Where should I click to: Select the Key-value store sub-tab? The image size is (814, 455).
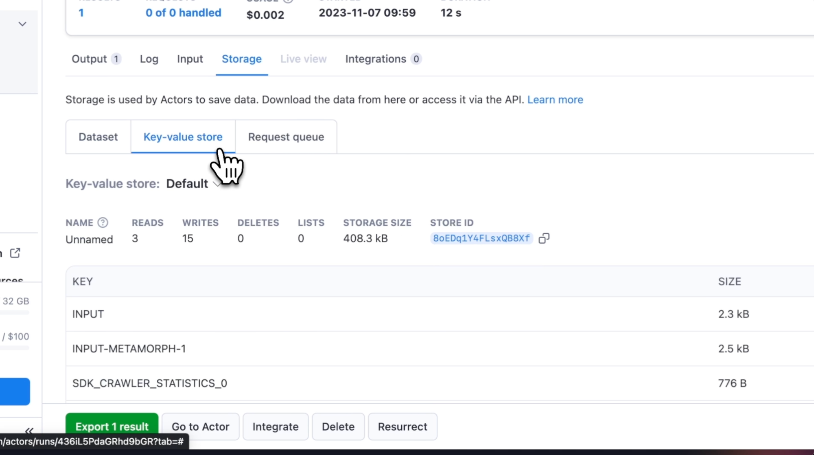(x=183, y=137)
